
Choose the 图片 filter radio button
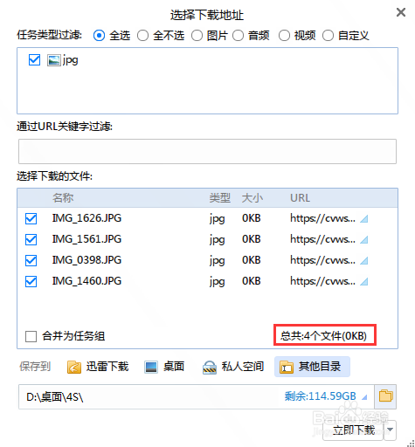(x=197, y=36)
